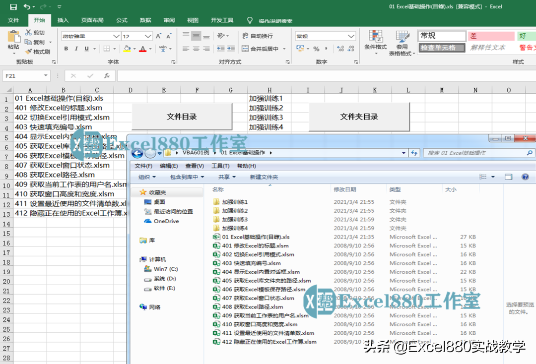Click the Increase Decimal icon
Viewport: 536px width, 364px height.
340,49
